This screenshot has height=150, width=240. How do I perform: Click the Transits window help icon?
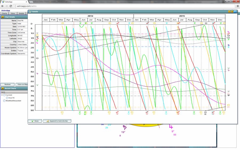coord(235,11)
